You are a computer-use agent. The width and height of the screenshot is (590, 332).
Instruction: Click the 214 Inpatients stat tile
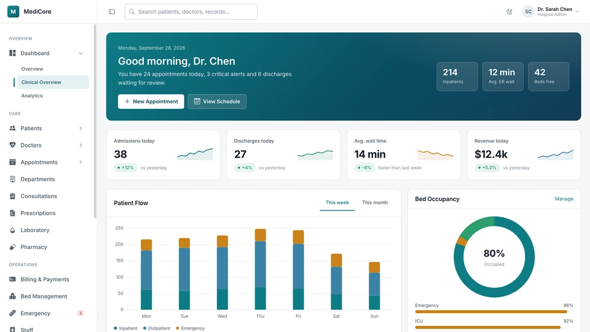457,76
